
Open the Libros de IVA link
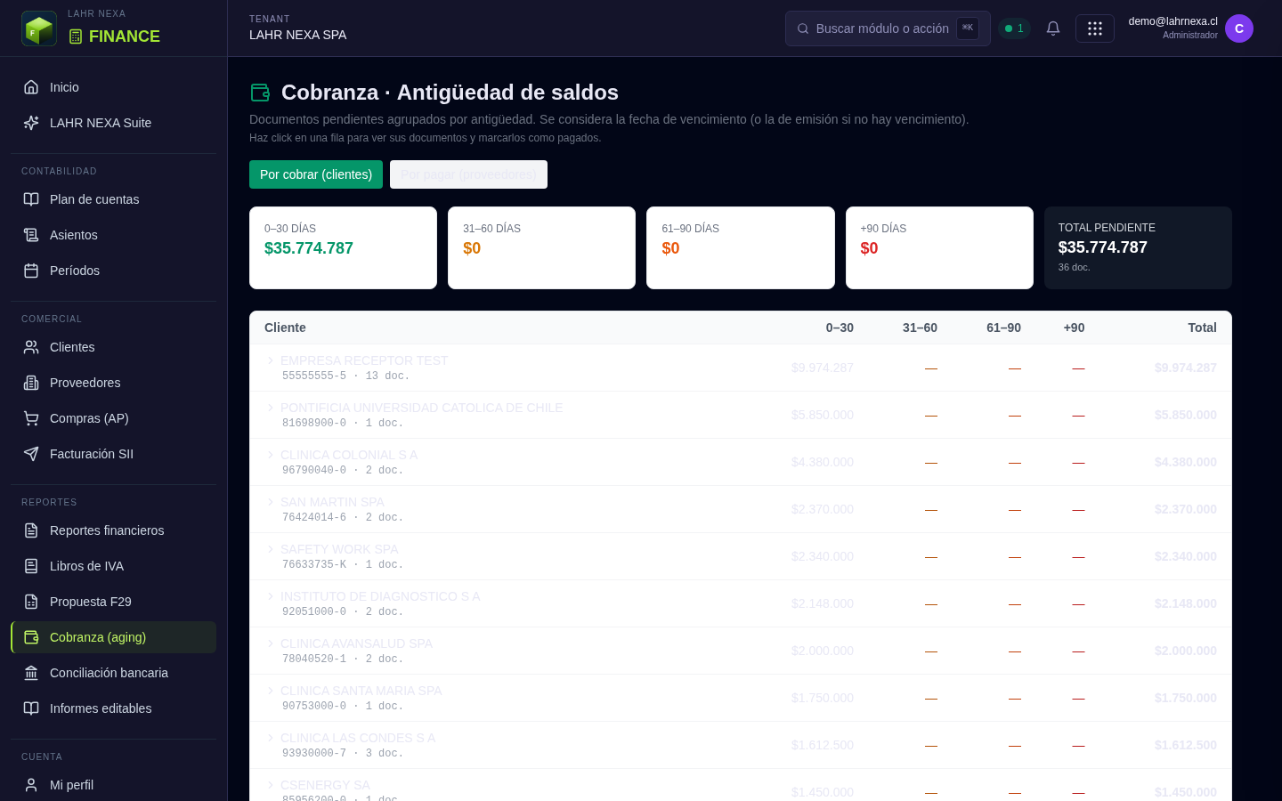click(114, 566)
